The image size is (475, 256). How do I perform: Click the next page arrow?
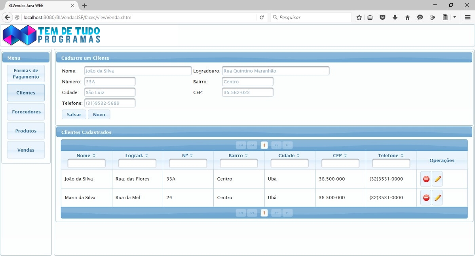click(276, 145)
